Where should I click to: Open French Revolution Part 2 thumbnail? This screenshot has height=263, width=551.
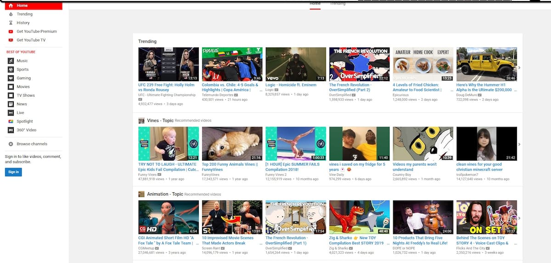point(360,64)
